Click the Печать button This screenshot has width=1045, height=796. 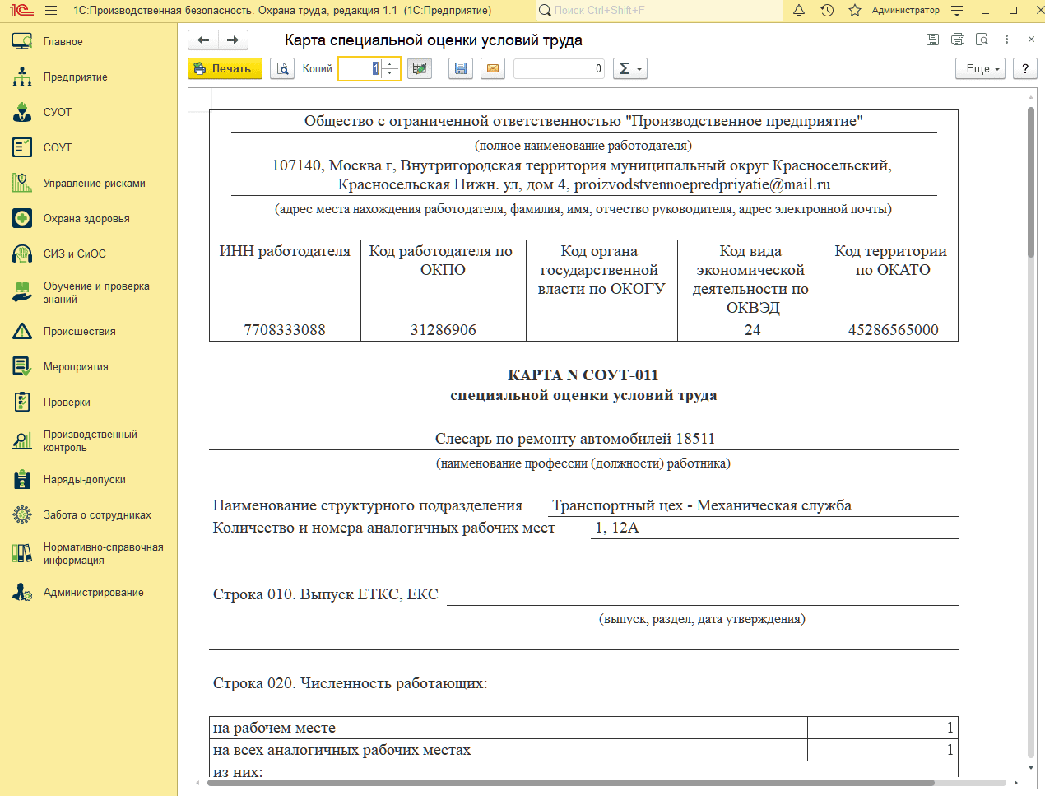[225, 68]
